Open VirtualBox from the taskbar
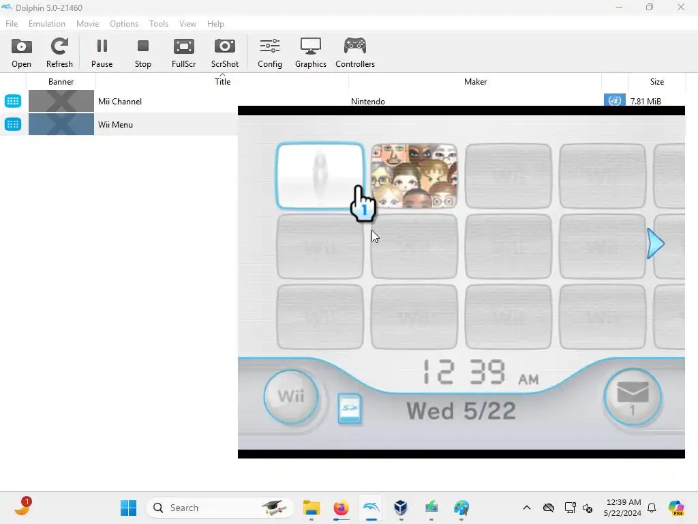 coord(401,508)
